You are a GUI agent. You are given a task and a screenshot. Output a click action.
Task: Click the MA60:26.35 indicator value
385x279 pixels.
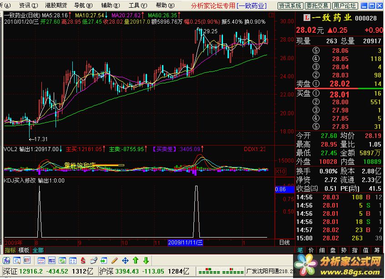pyautogui.click(x=162, y=15)
